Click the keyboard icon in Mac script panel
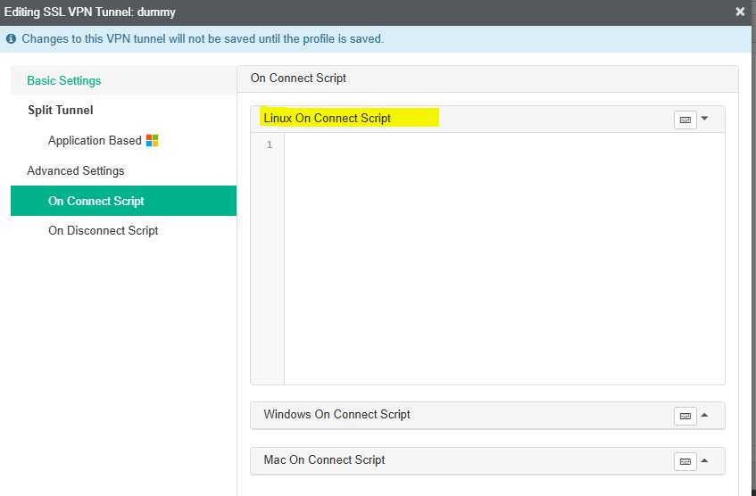This screenshot has height=496, width=756. (685, 461)
